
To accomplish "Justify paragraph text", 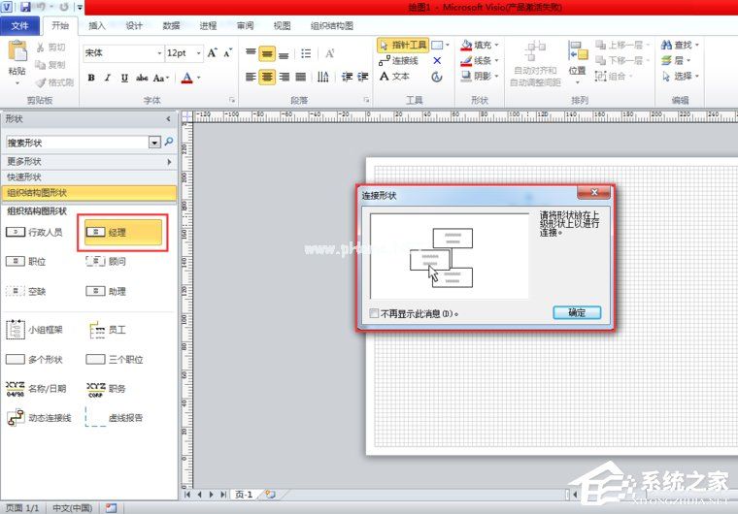I will coord(300,77).
